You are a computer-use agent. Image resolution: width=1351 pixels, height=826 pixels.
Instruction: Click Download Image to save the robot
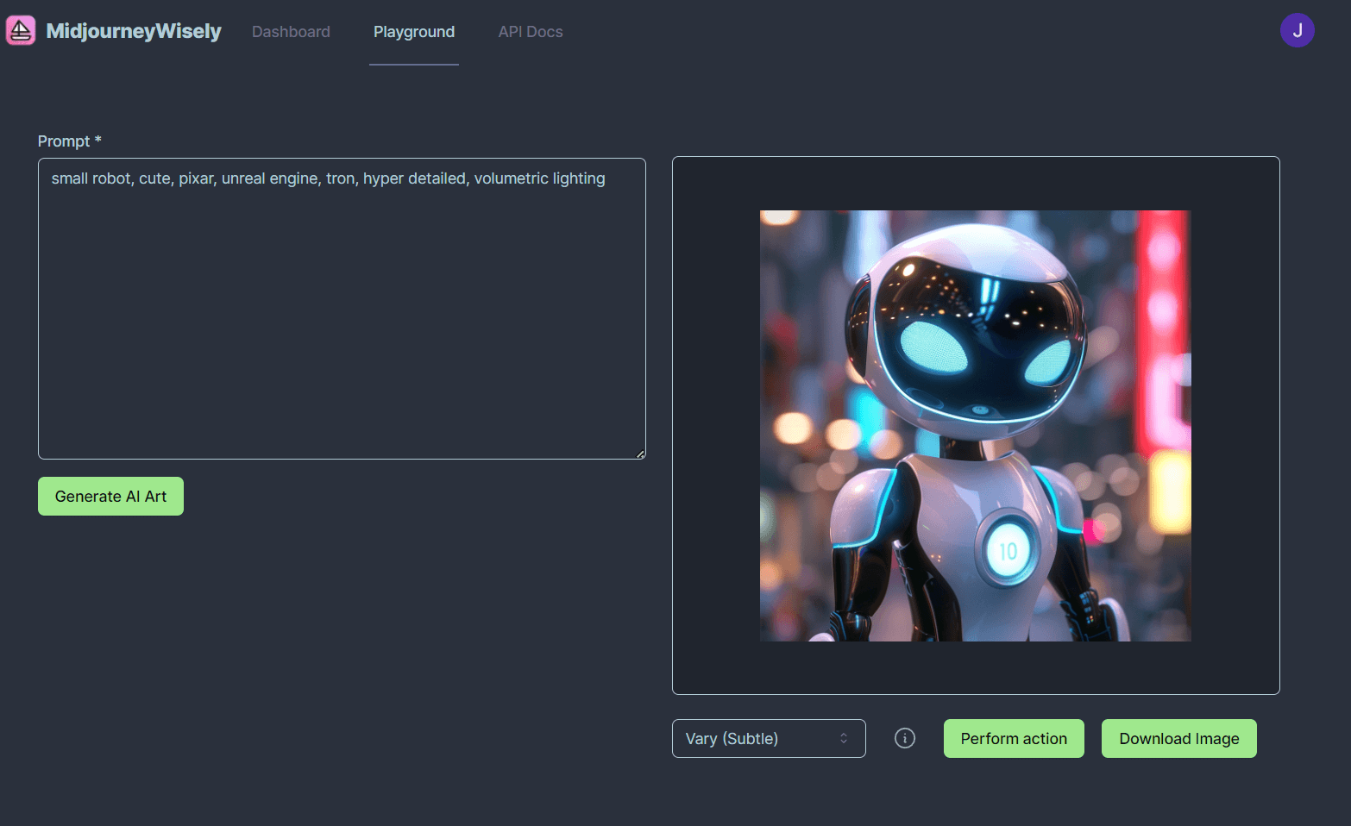(1178, 738)
